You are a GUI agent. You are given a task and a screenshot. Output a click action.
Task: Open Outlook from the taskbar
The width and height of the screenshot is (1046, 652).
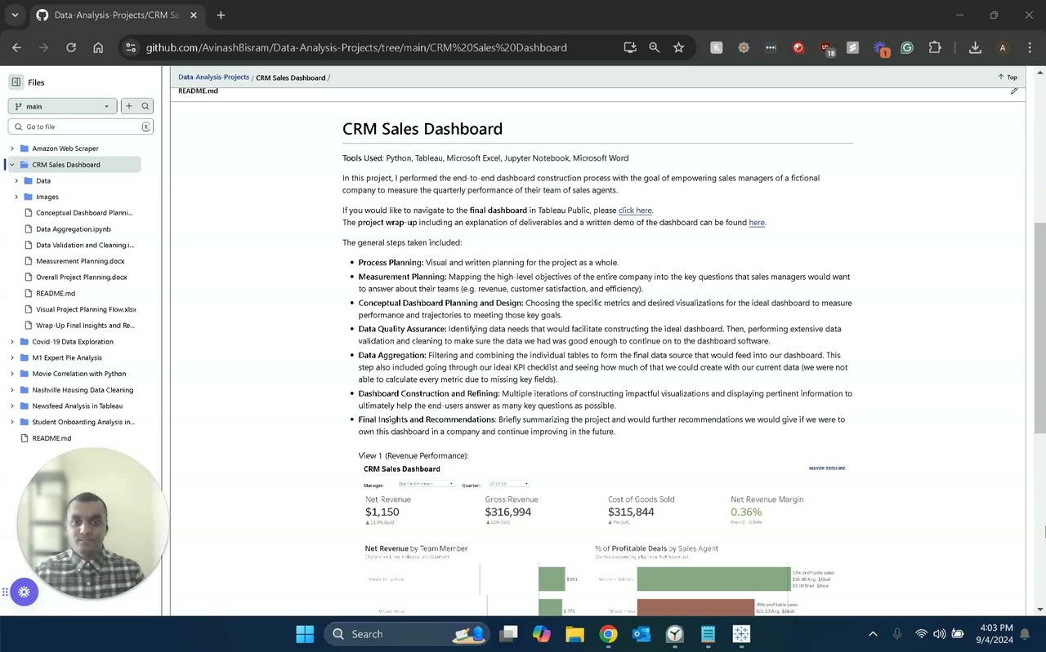(x=641, y=634)
